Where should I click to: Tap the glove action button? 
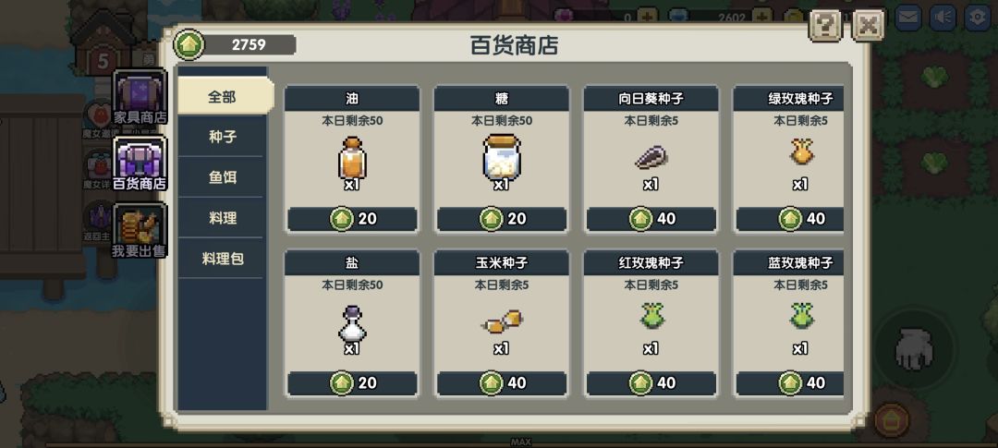(913, 349)
